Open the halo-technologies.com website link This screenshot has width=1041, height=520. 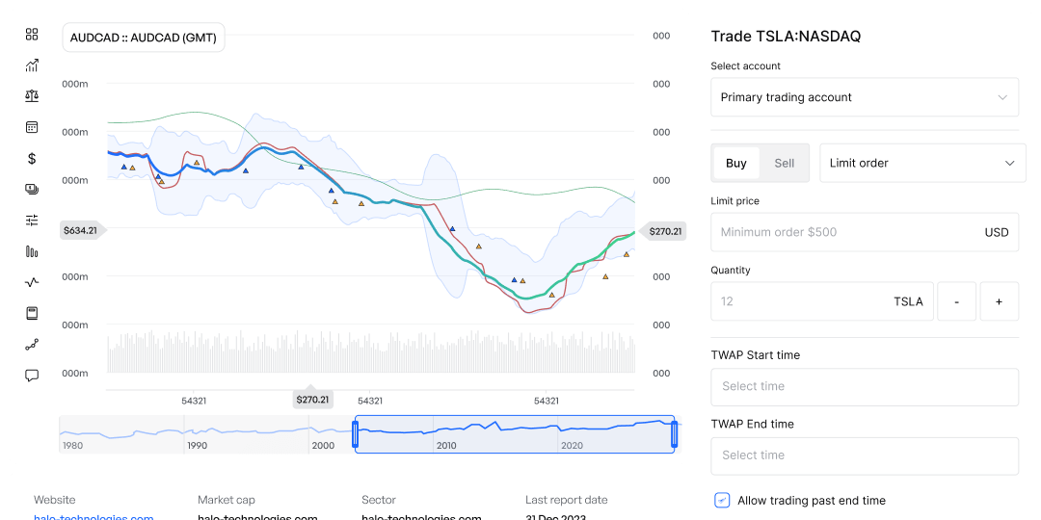pyautogui.click(x=93, y=517)
